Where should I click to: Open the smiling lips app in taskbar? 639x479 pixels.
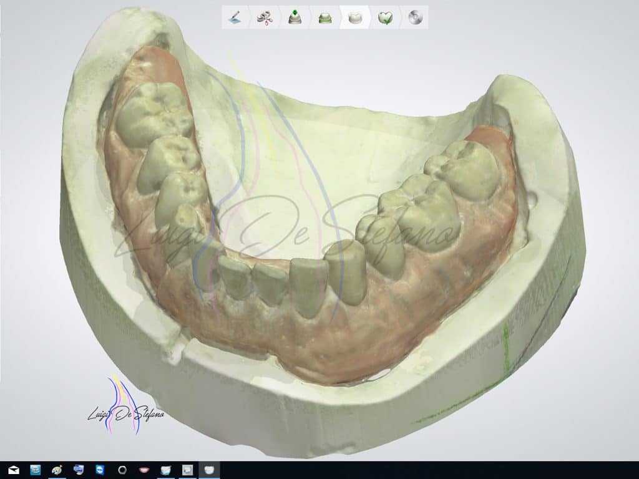[144, 470]
